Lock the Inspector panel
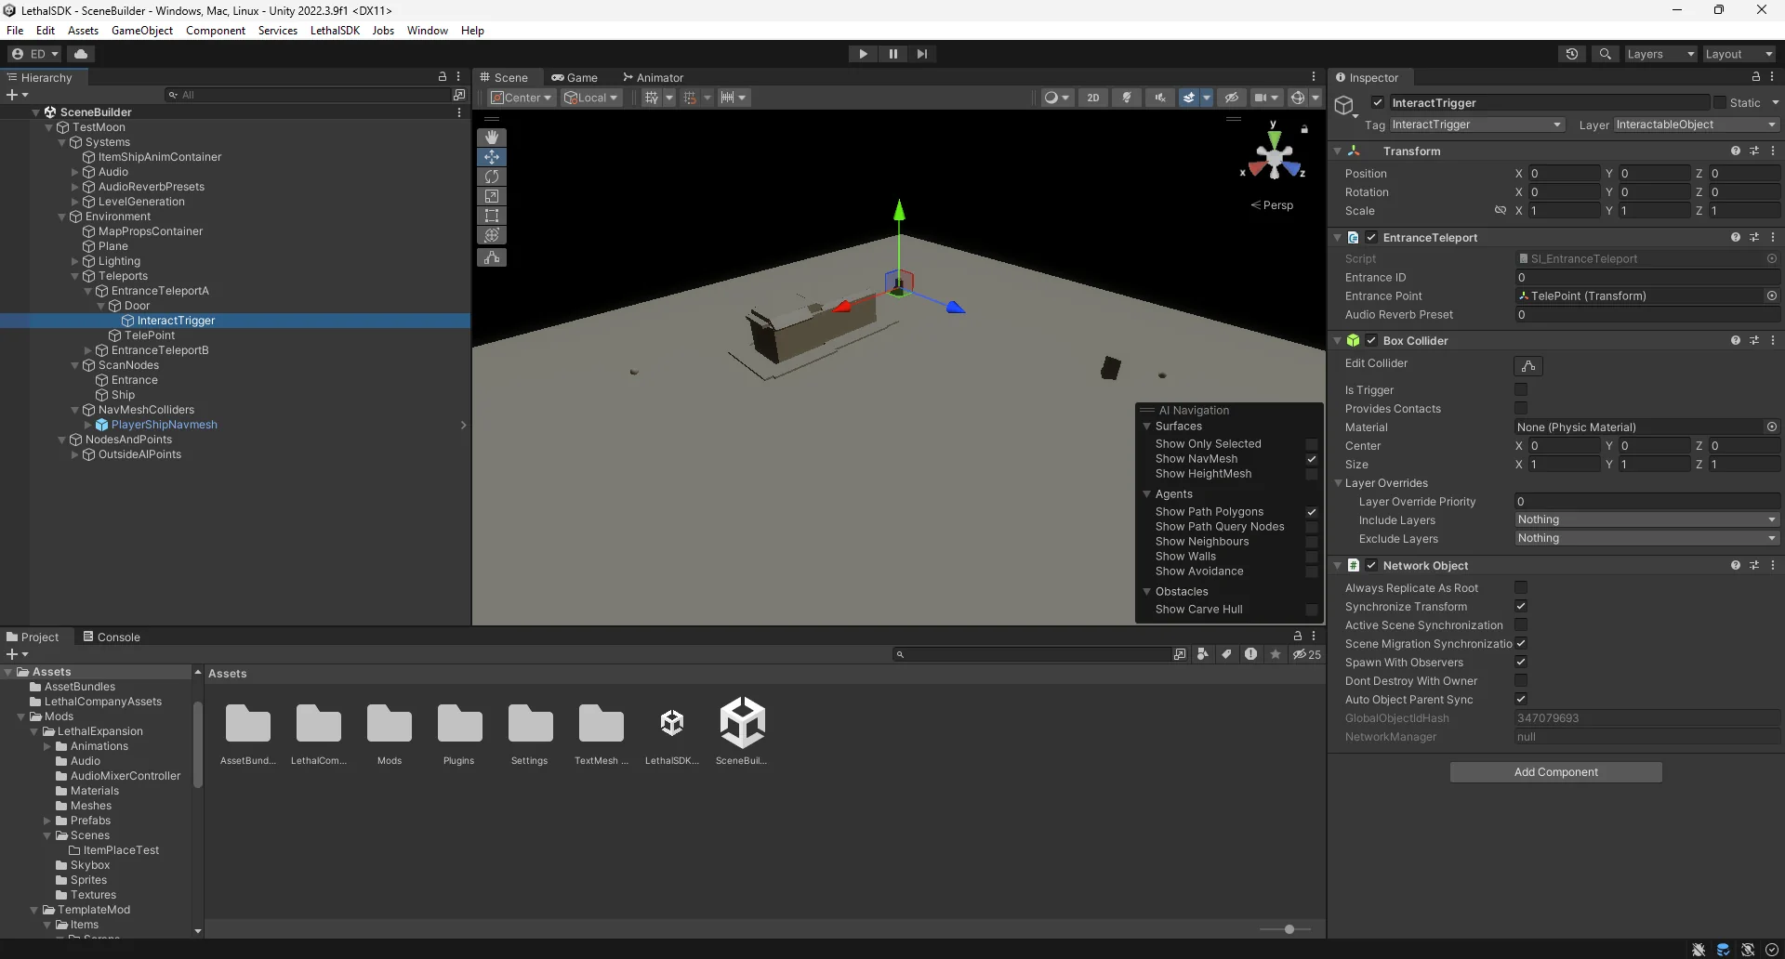The height and width of the screenshot is (959, 1785). (1756, 77)
